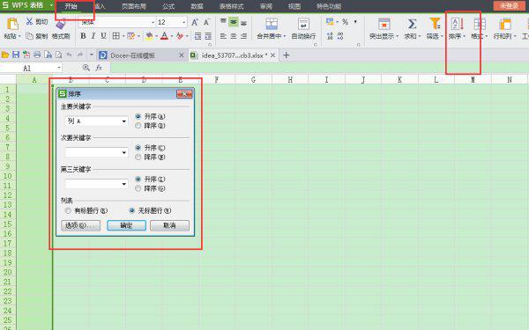Select the 有标题行 radio option

[x=68, y=210]
